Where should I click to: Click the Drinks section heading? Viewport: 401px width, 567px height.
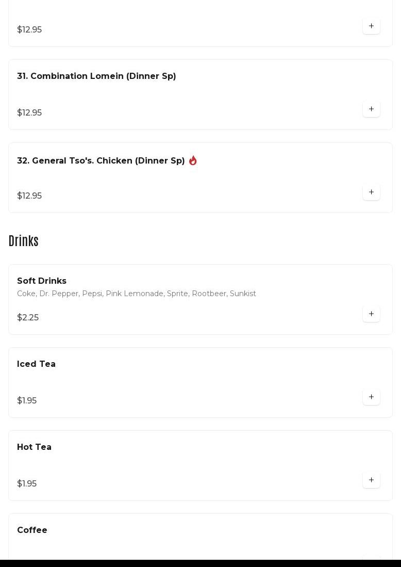(24, 241)
